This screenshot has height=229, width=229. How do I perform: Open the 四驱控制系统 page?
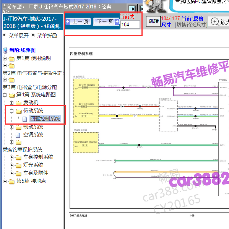coord(45,119)
